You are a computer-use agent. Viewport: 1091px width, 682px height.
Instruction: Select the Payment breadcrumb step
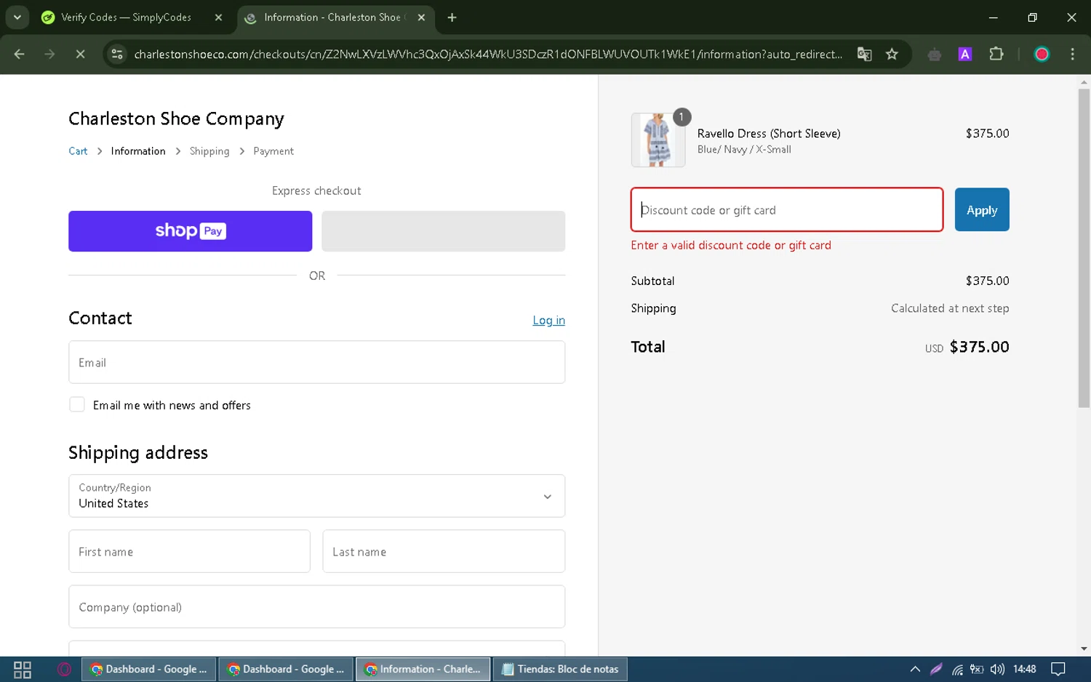(273, 151)
